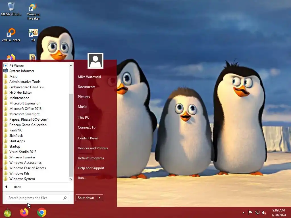Click the Shut down button
Image resolution: width=291 pixels, height=218 pixels.
[x=86, y=198]
